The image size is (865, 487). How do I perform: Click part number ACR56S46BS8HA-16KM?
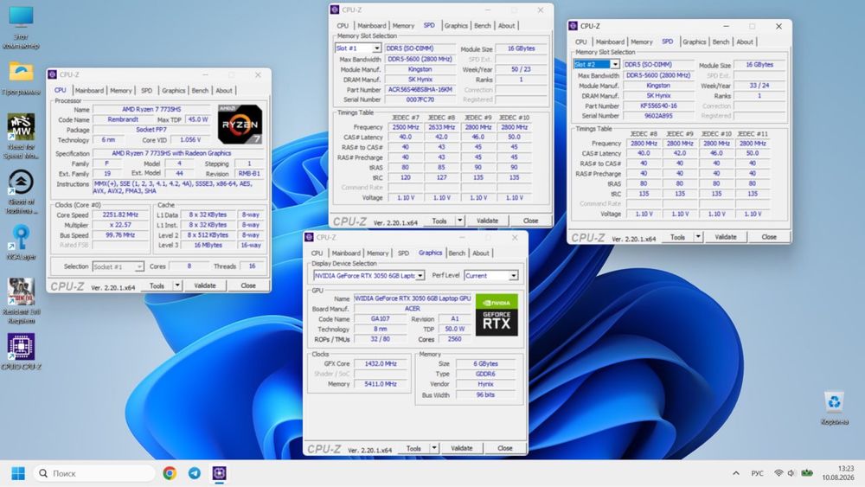click(x=420, y=89)
